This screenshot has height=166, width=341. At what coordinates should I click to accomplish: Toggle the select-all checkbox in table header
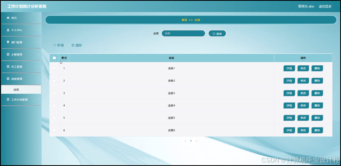55,58
